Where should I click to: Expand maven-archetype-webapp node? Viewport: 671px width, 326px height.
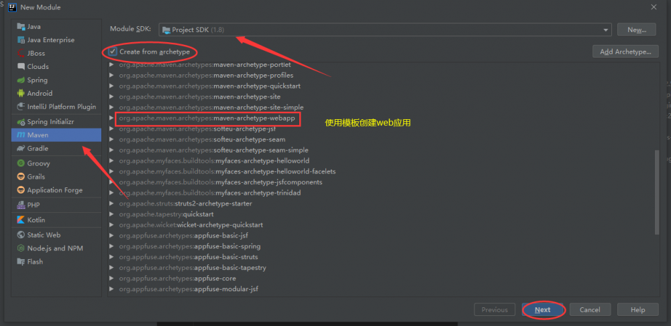[111, 118]
